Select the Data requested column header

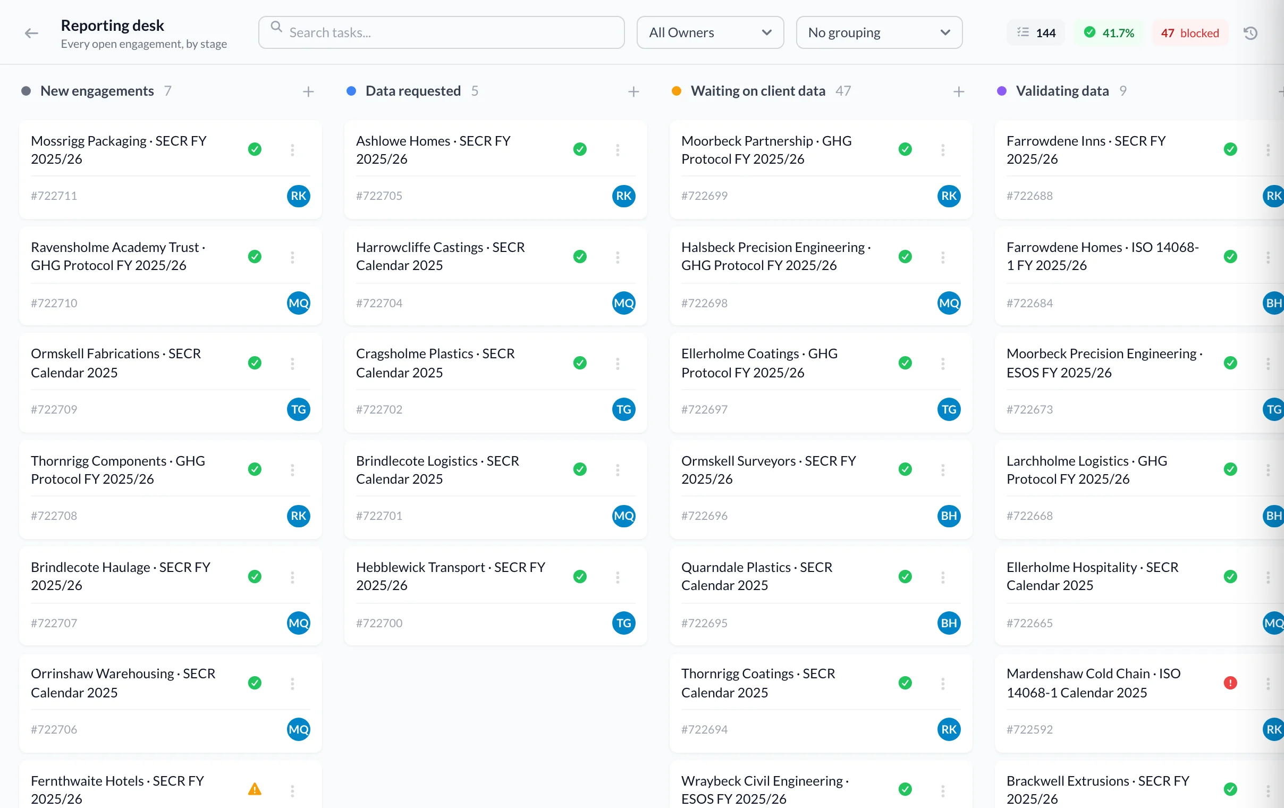pyautogui.click(x=413, y=91)
